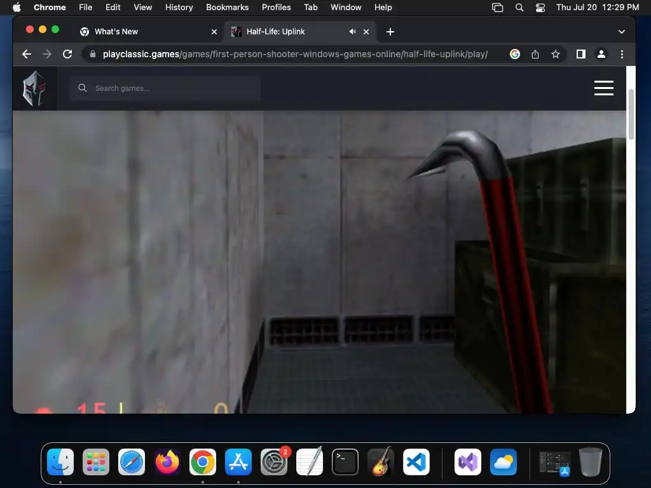Click the page vertical scrollbar
The image size is (651, 488).
point(631,114)
